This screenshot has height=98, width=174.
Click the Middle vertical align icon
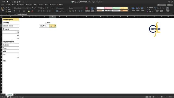(x=41, y=8)
